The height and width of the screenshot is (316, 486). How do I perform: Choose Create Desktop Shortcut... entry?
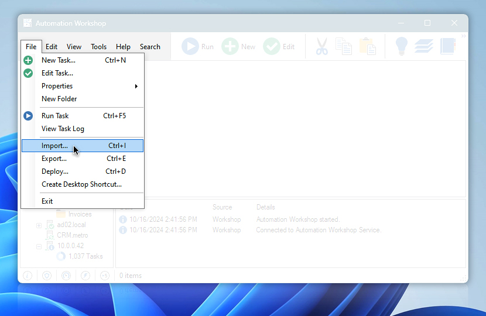(x=83, y=184)
